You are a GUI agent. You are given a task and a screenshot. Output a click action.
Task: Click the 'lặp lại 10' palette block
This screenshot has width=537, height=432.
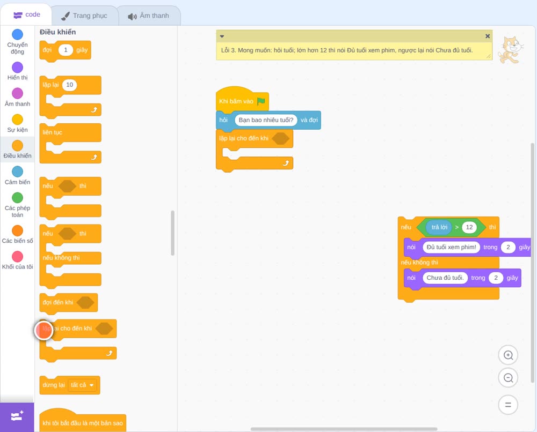[x=70, y=96]
